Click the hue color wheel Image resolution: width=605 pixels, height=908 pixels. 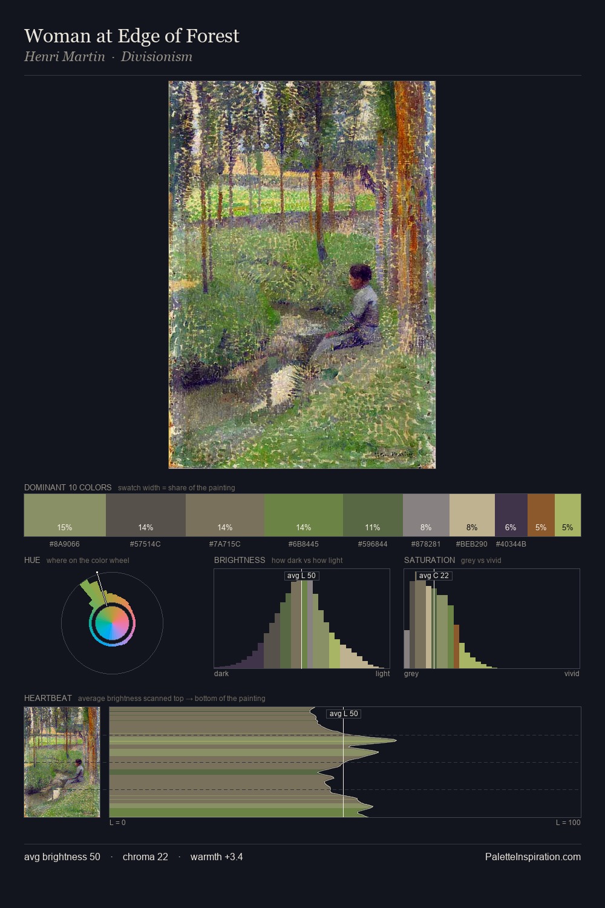112,623
